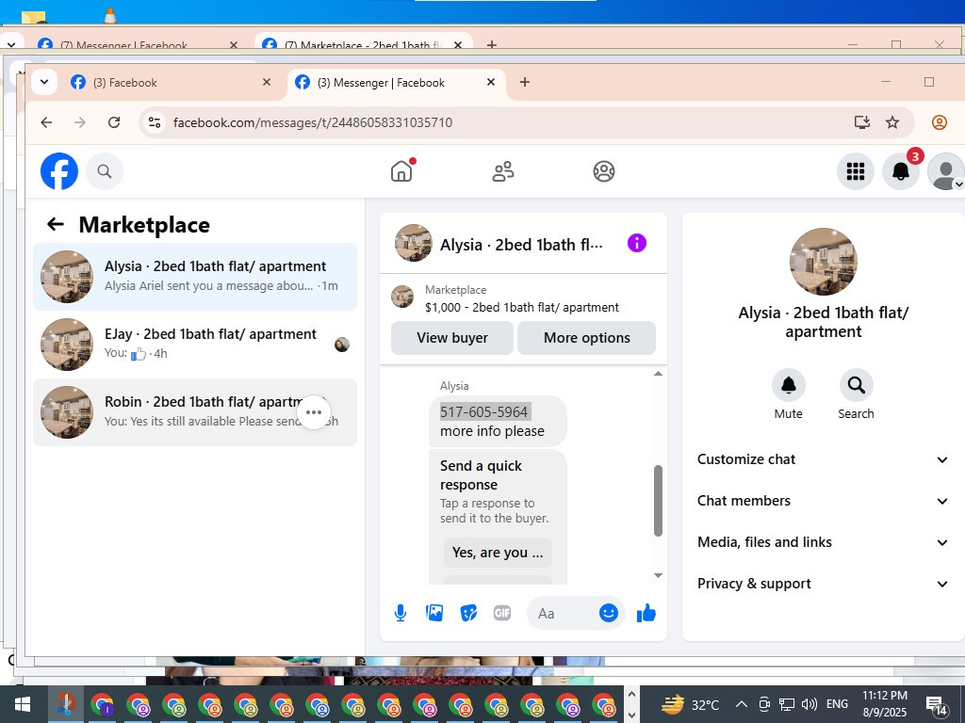
Task: Expand Customize chat section
Action: (823, 459)
